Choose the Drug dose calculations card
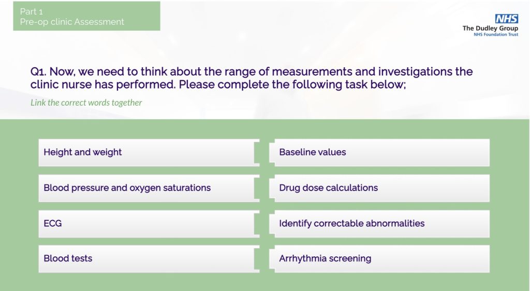Viewport: 530px width, 291px height. point(379,188)
